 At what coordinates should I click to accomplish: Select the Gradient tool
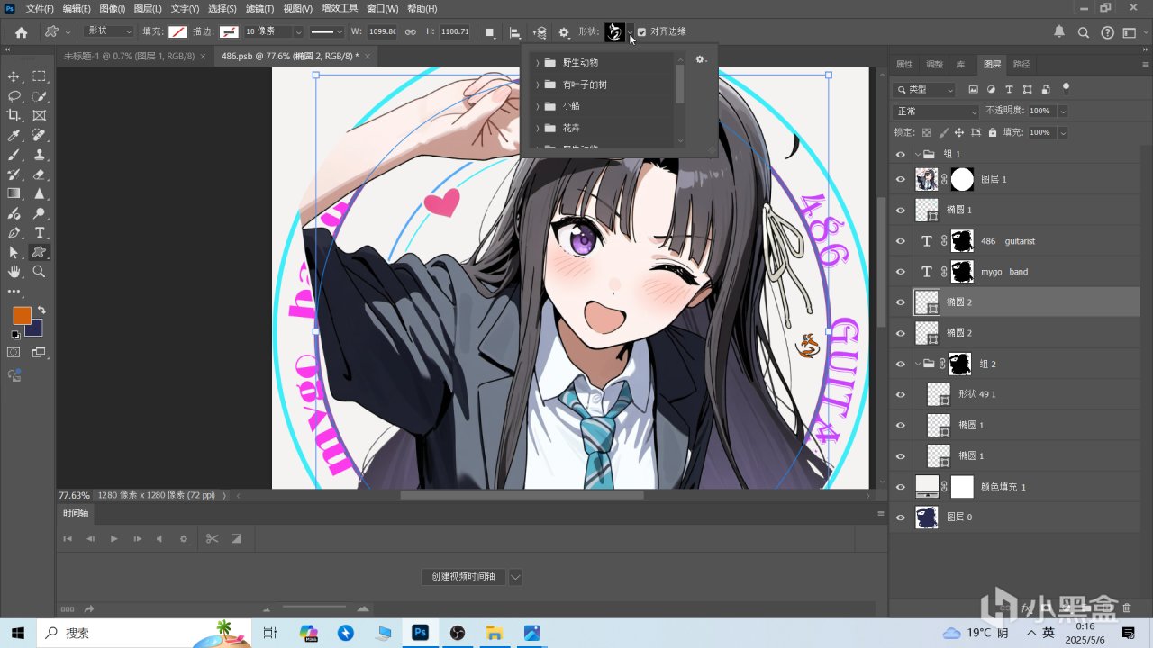(x=14, y=193)
